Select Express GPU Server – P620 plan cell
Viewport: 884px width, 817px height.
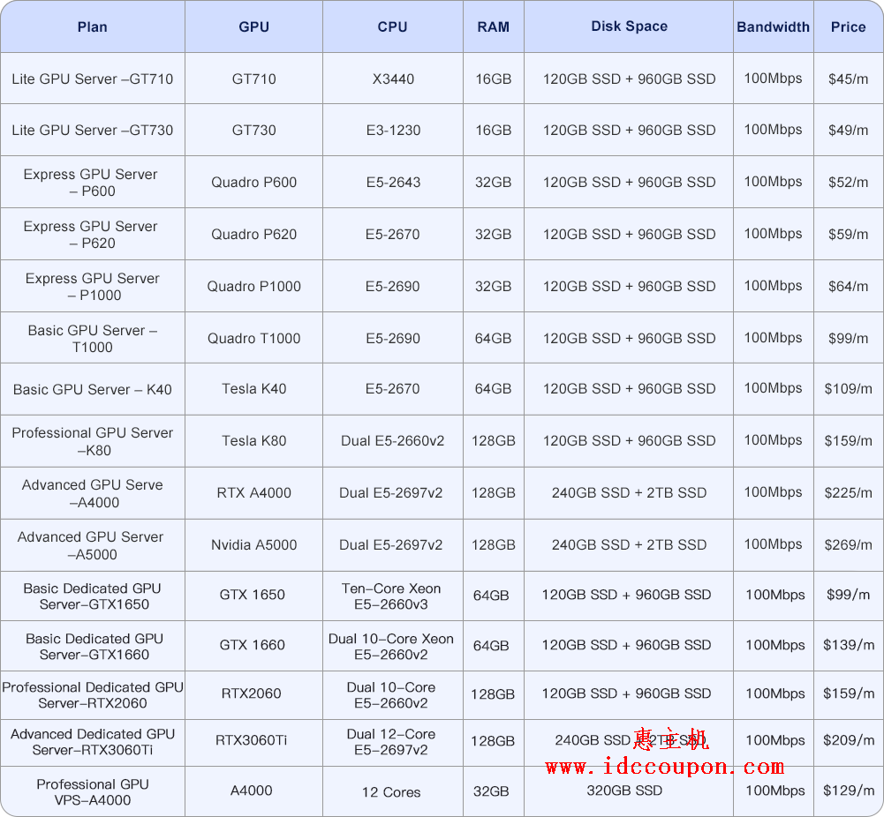(x=93, y=234)
